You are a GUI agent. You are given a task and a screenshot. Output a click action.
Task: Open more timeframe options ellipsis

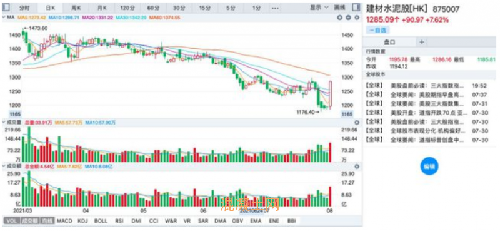coord(274,8)
